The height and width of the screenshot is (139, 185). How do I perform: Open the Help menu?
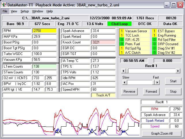[50, 11]
